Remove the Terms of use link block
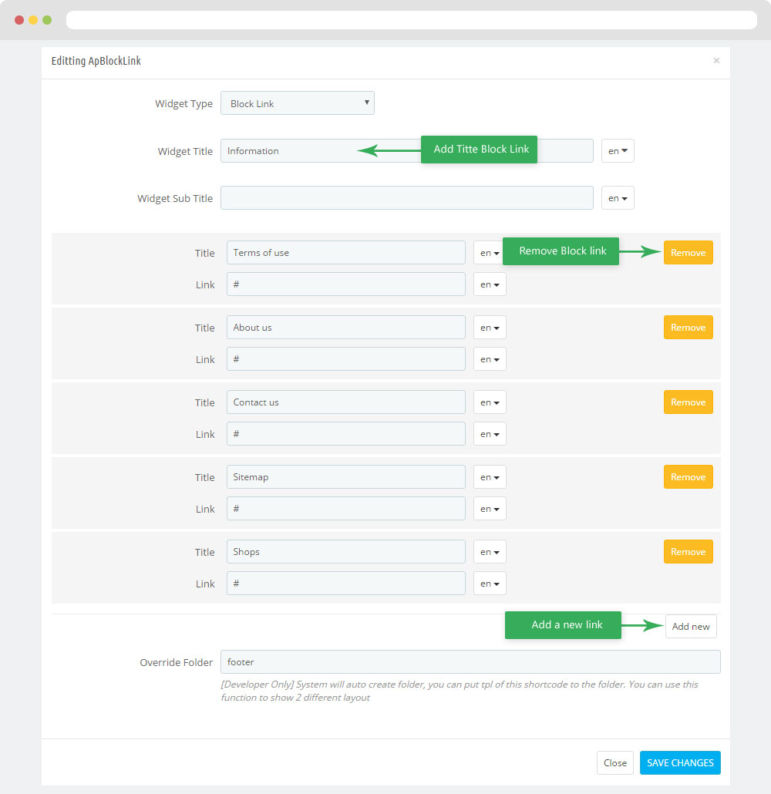Screen dimensions: 771x794 [688, 253]
